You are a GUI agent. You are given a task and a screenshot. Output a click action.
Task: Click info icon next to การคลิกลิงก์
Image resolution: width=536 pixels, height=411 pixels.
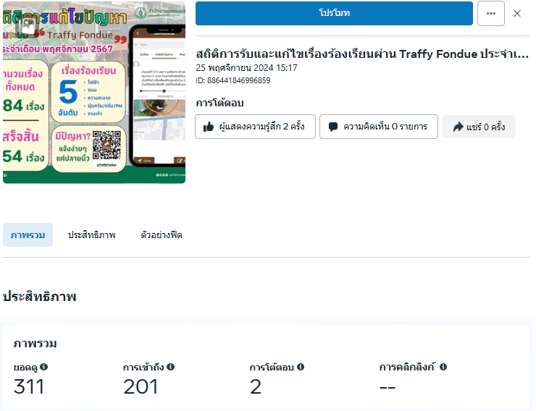pyautogui.click(x=443, y=367)
